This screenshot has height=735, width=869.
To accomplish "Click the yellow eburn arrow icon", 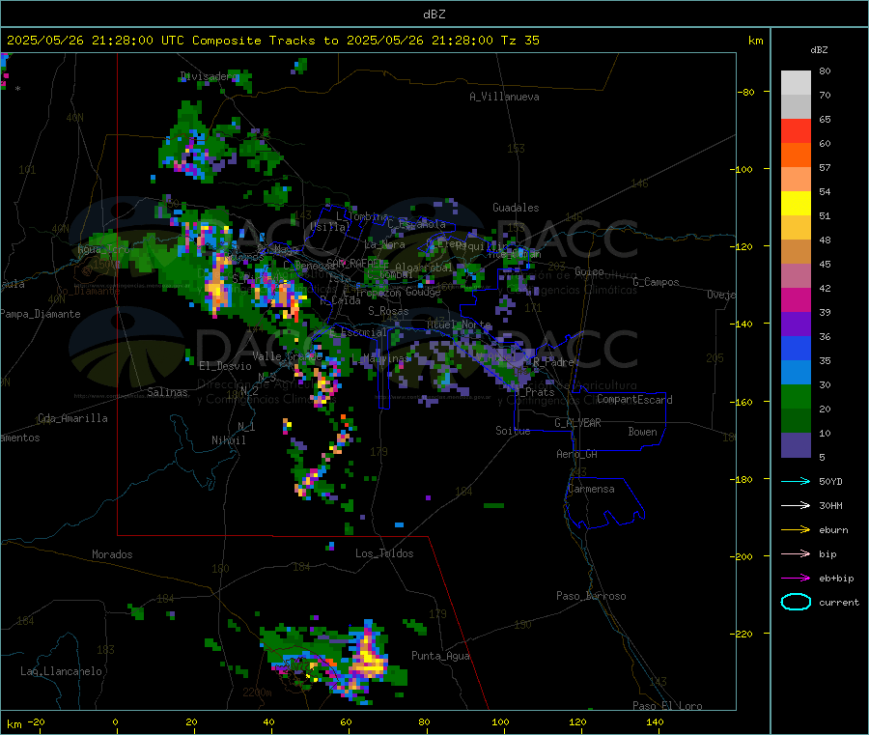I will [796, 529].
